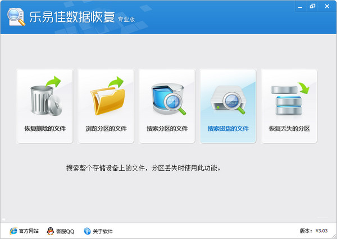The height and width of the screenshot is (239, 337).
Task: Click the 乐易佳数据恢复 title text
Action: (x=72, y=17)
